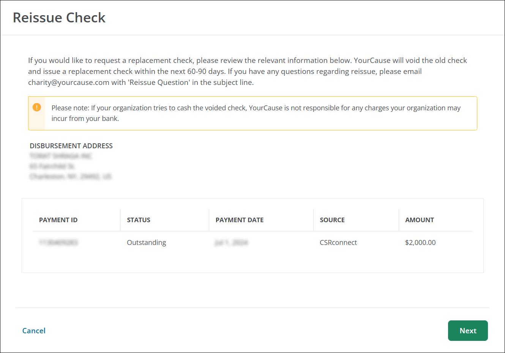The width and height of the screenshot is (505, 353).
Task: Click the replacement check instructions paragraph
Action: click(x=248, y=71)
